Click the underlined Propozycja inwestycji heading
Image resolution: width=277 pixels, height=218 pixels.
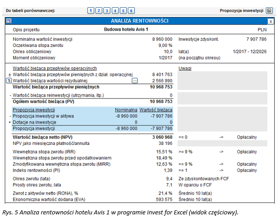tap(34, 110)
